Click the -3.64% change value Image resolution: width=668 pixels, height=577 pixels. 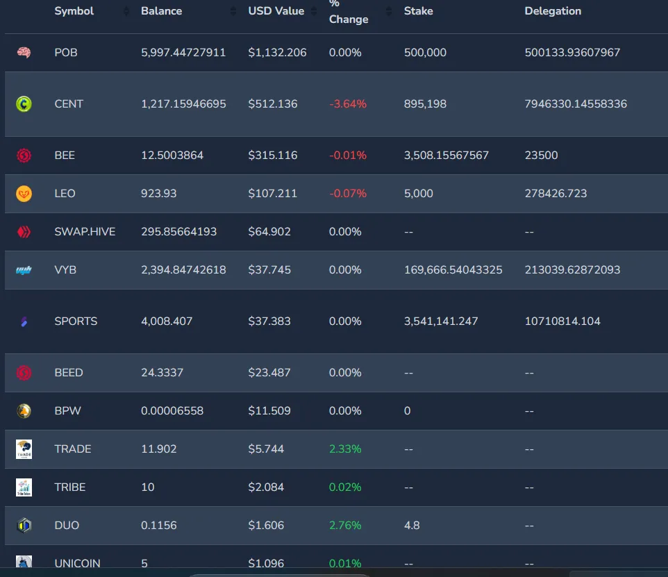(x=348, y=104)
